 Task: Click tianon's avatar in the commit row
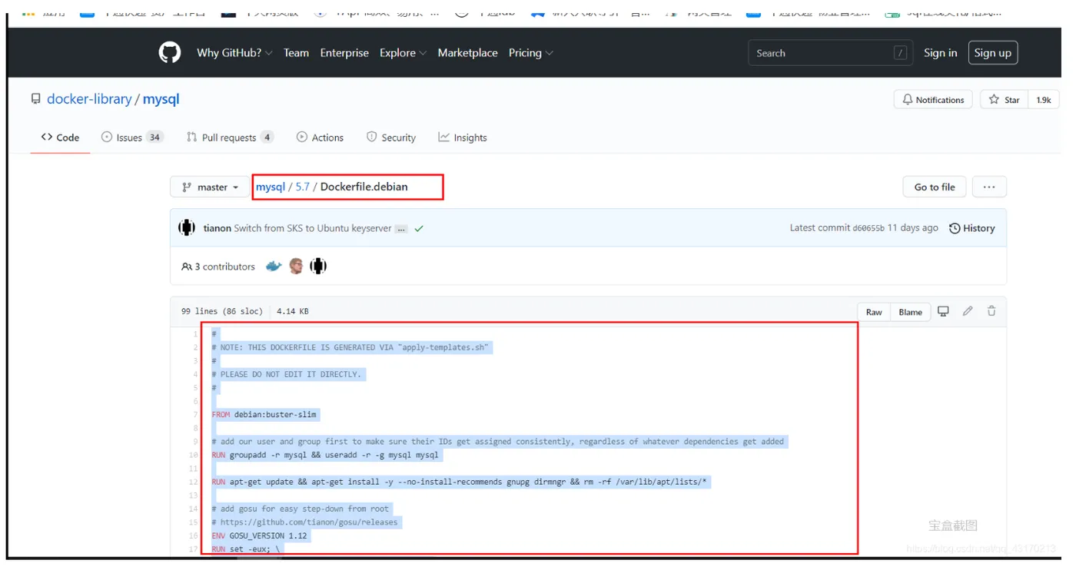coord(187,227)
